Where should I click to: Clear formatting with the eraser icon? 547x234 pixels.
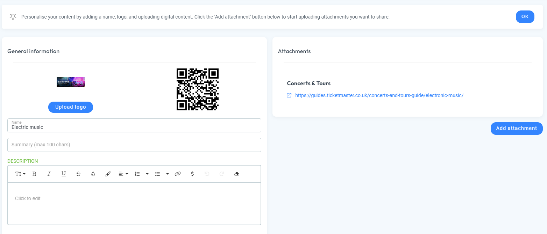[x=236, y=174]
